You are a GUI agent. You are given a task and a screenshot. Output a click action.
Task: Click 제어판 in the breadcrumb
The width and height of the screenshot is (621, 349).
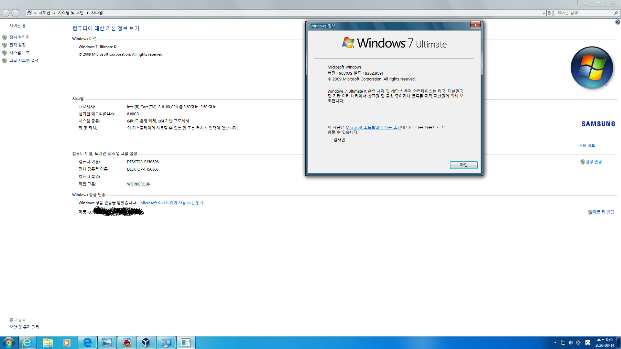tap(45, 13)
